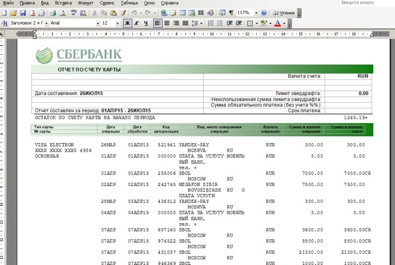Click the tab selector at ruler corner
This screenshot has width=395, height=265.
pyautogui.click(x=2, y=34)
